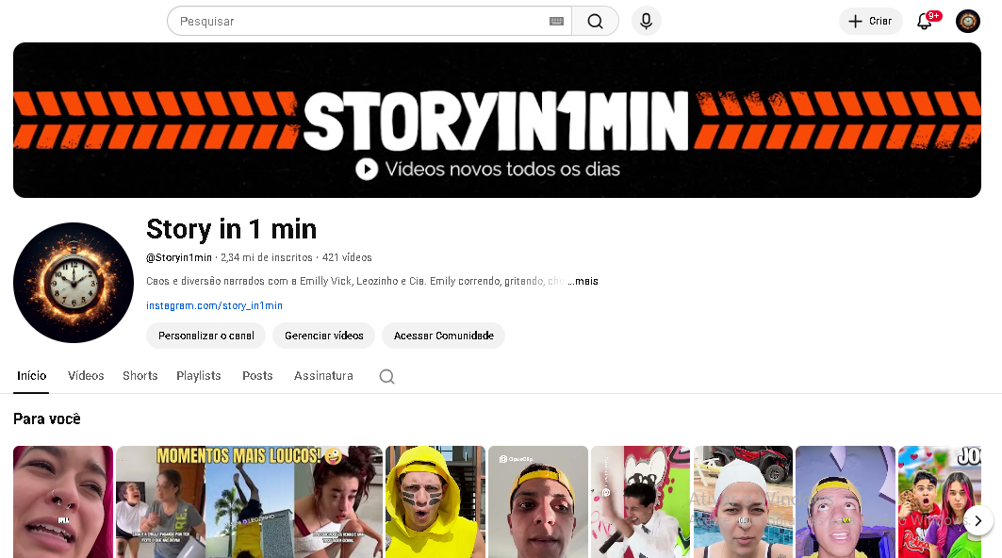Click Gerenciar vídeos button
The image size is (1002, 558).
324,336
